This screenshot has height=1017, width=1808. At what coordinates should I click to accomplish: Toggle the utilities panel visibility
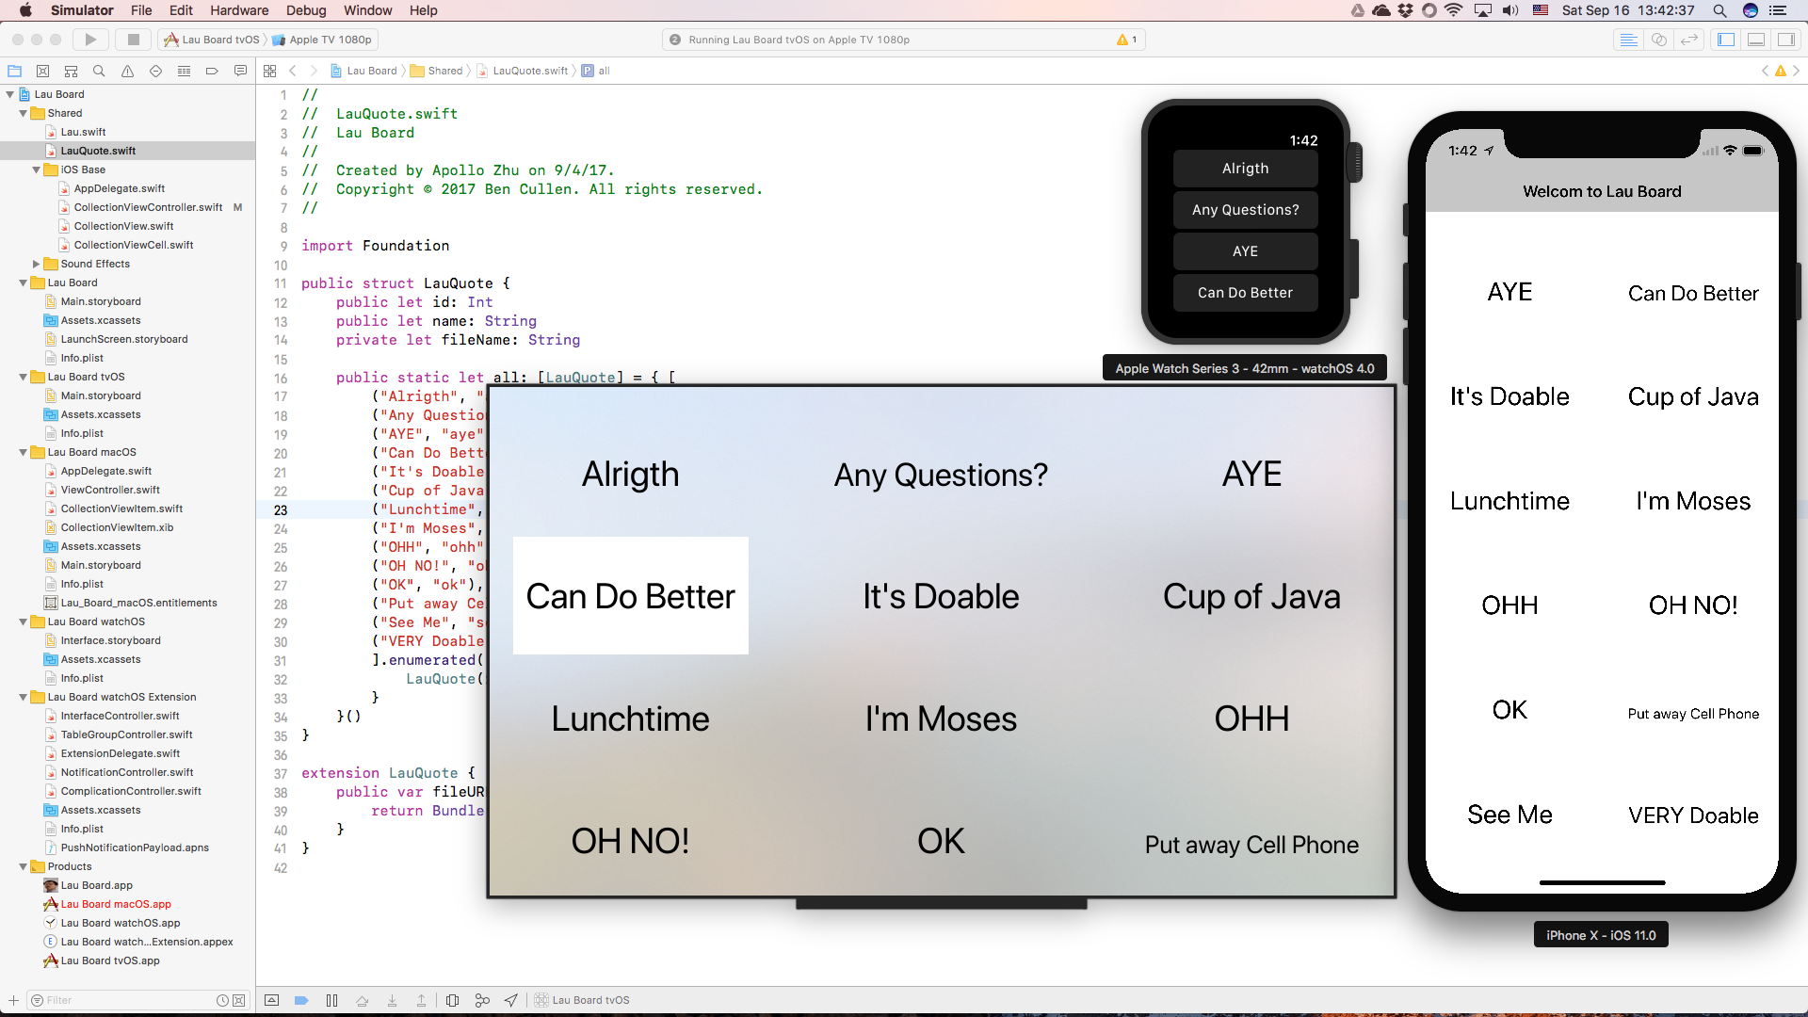pos(1786,40)
